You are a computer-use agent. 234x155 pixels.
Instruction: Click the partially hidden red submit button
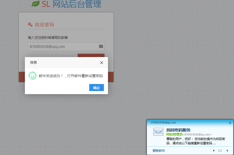pyautogui.click(x=91, y=55)
